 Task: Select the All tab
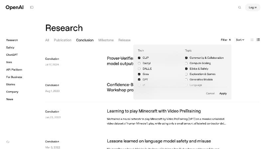point(47,40)
